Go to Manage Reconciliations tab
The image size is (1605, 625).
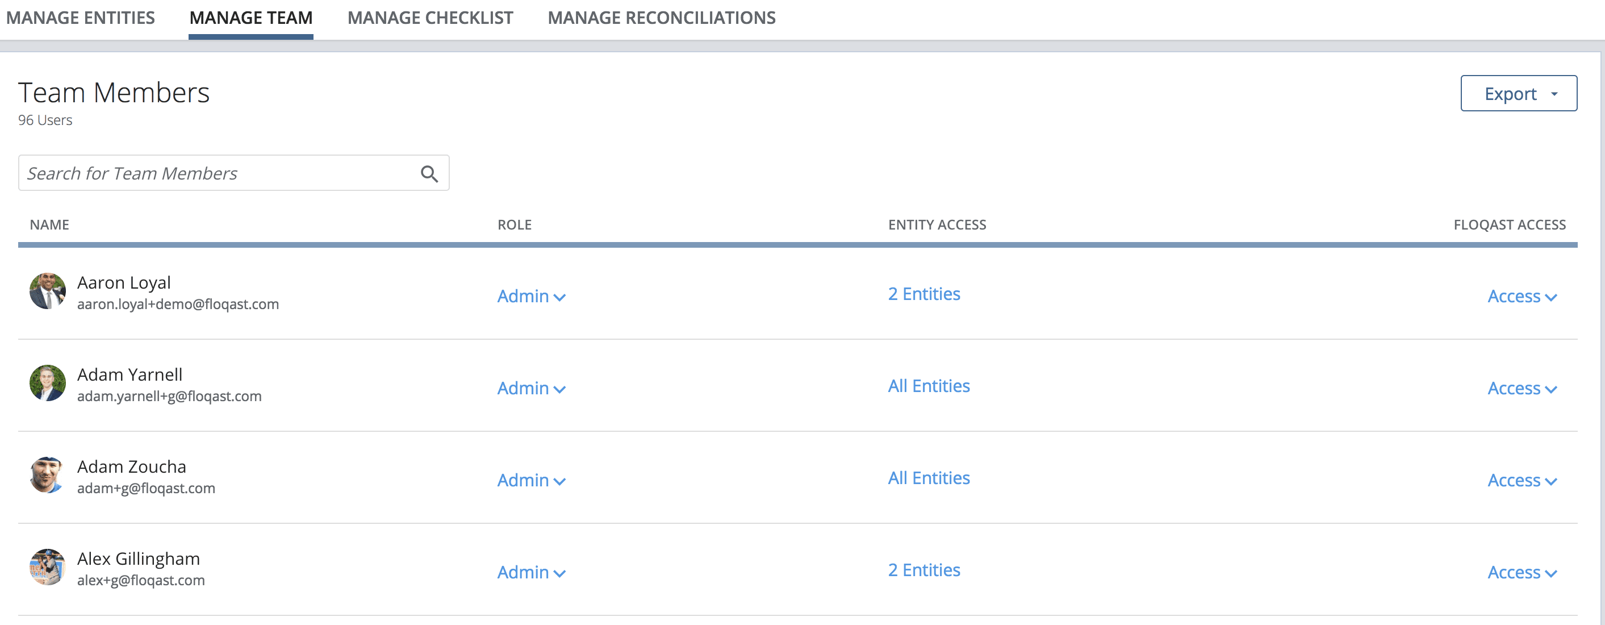coord(662,18)
